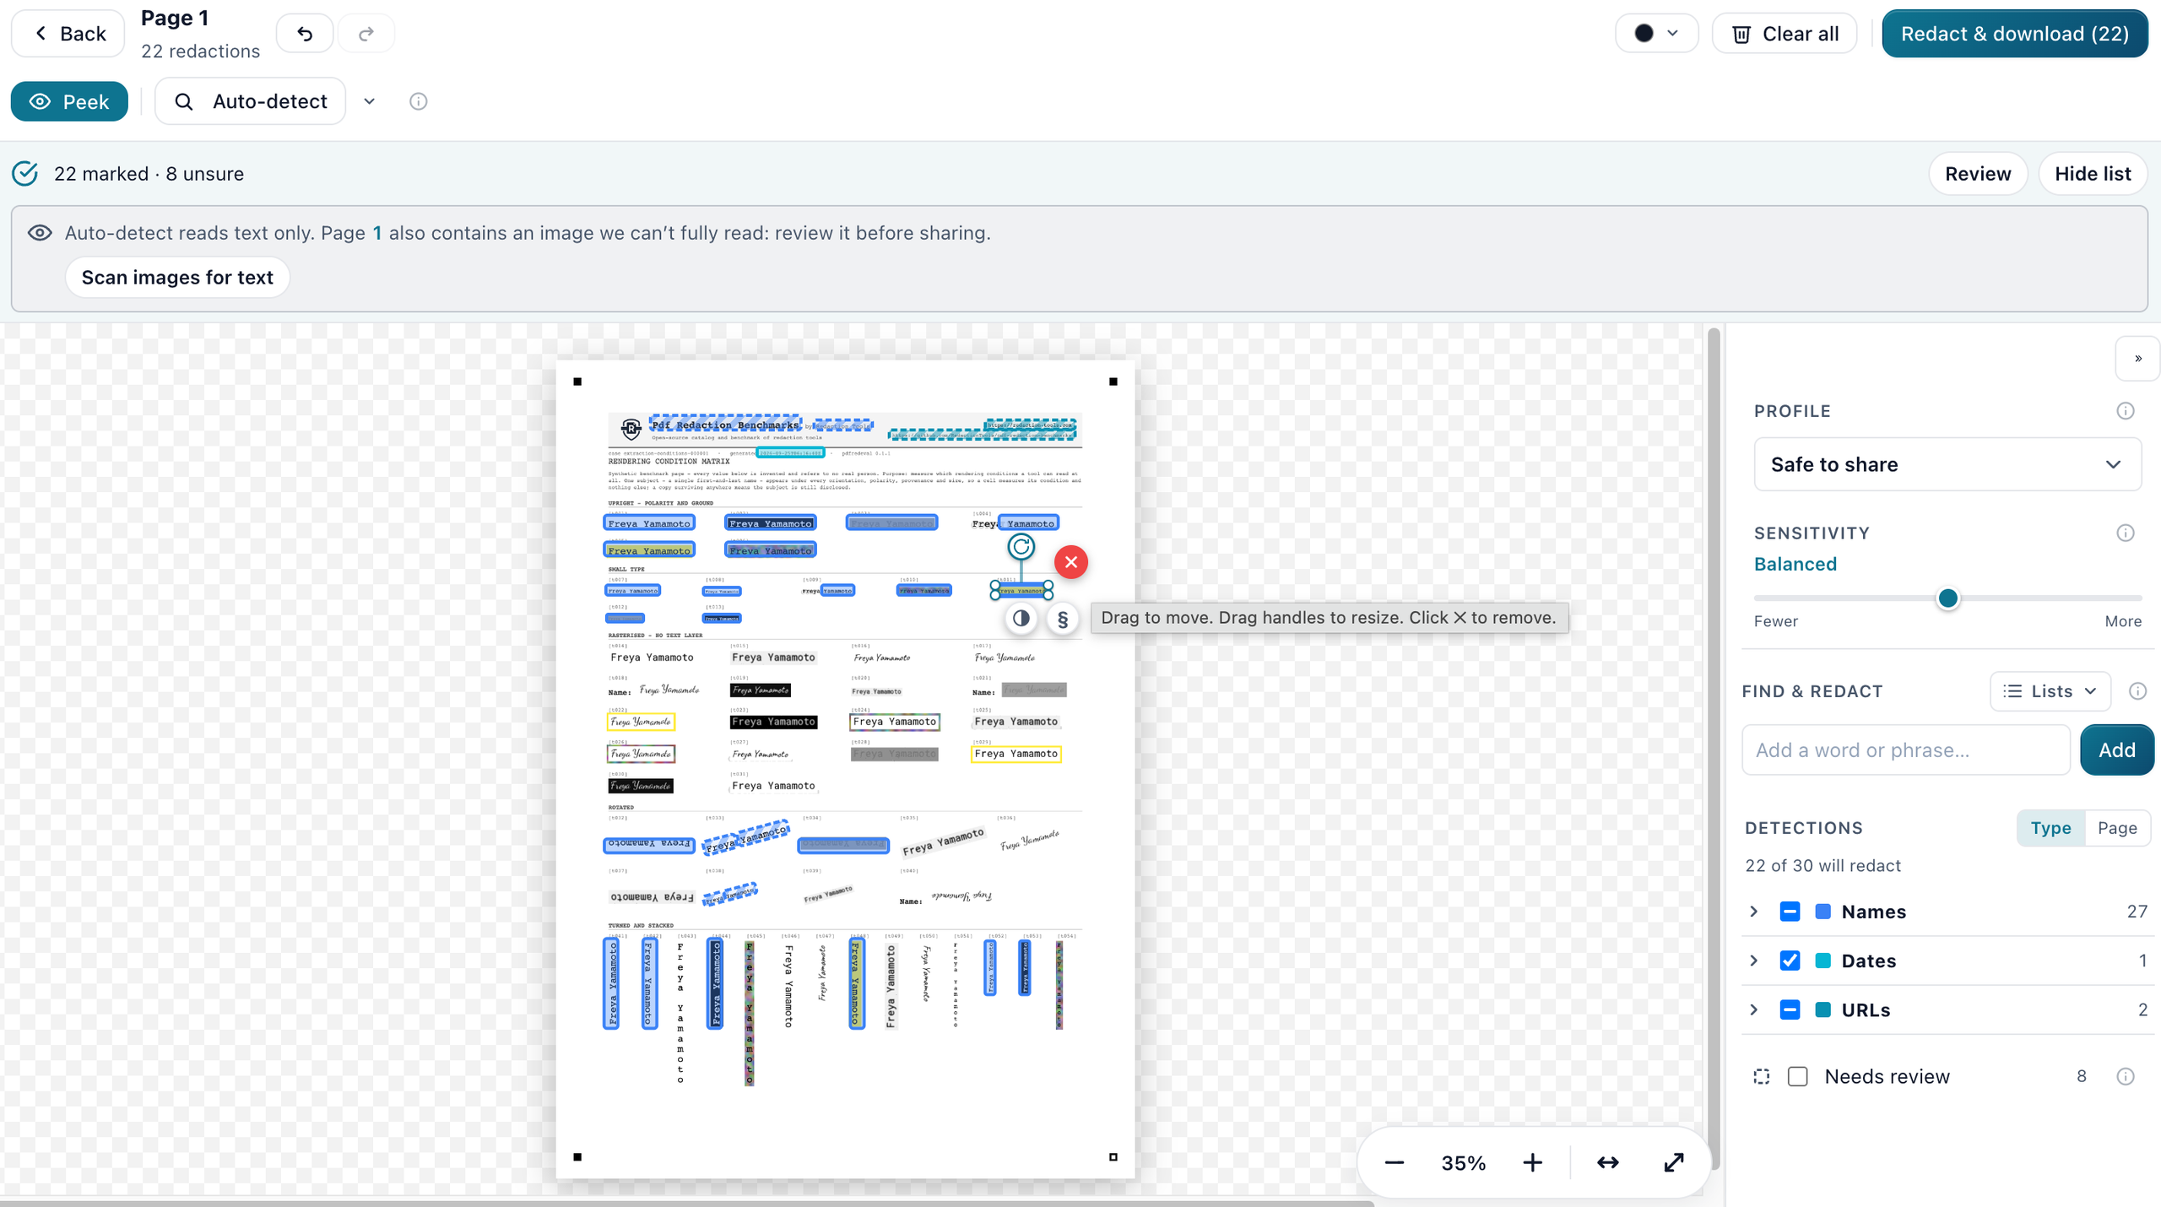
Task: Open the Lists dropdown
Action: point(2050,691)
